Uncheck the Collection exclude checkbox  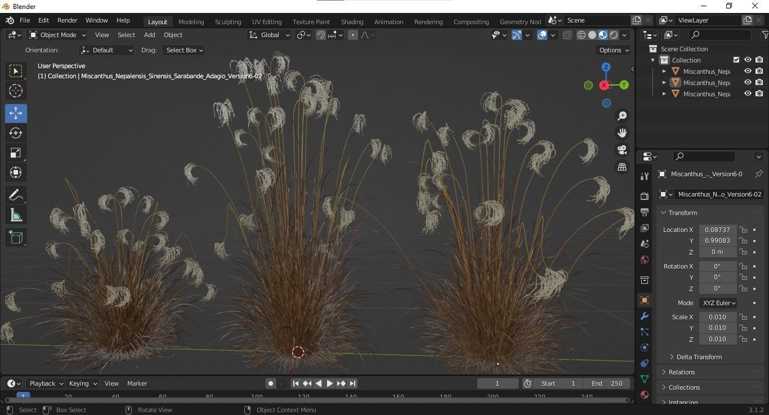(736, 60)
